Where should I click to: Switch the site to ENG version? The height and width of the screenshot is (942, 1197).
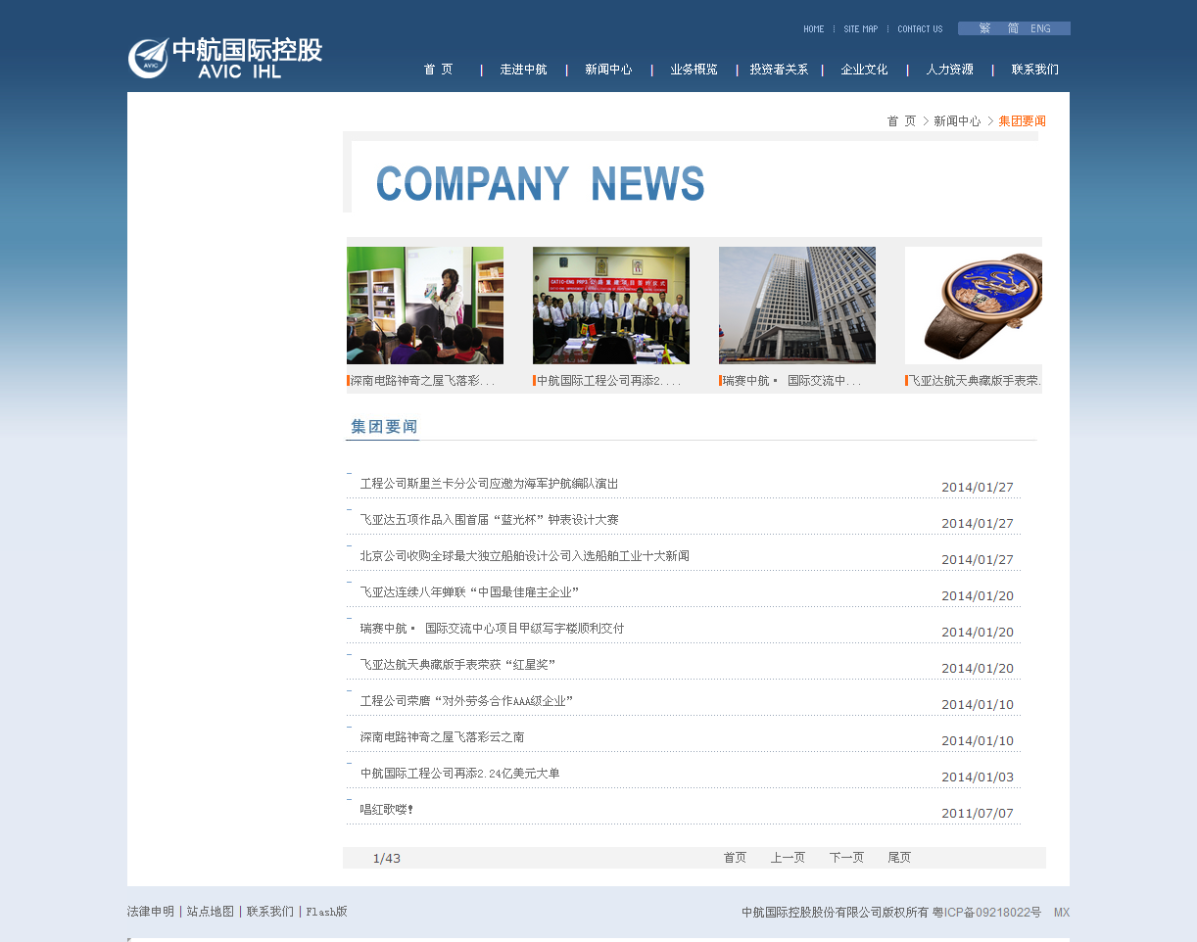(1040, 28)
